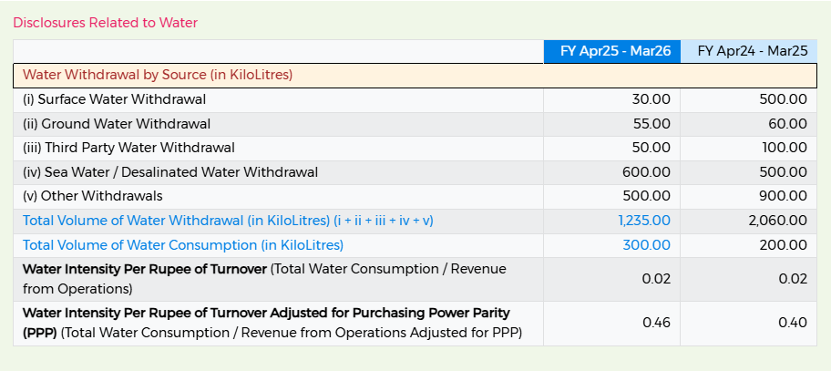Edit Third Party Water Withdrawal value 50.00
831x371 pixels.
[x=611, y=149]
